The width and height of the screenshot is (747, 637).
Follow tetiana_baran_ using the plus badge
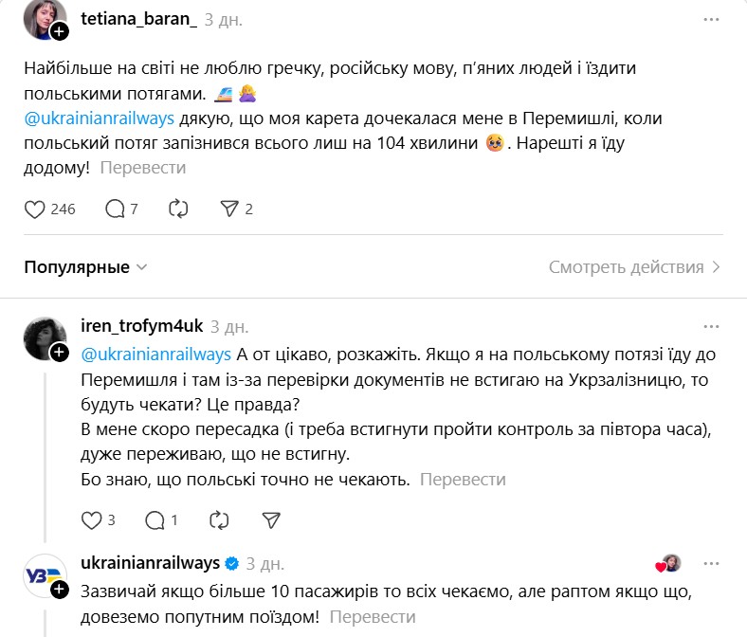click(x=59, y=32)
